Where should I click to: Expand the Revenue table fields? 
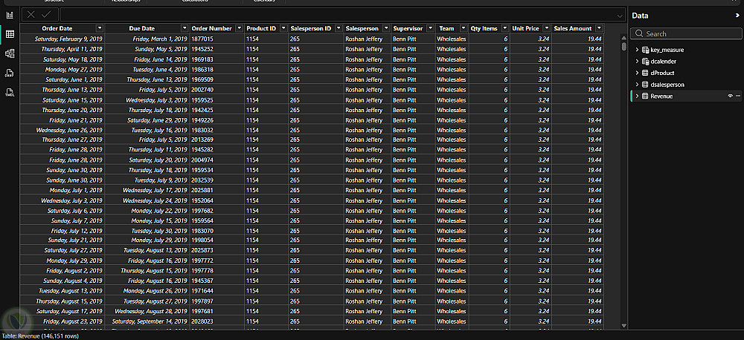pyautogui.click(x=637, y=96)
